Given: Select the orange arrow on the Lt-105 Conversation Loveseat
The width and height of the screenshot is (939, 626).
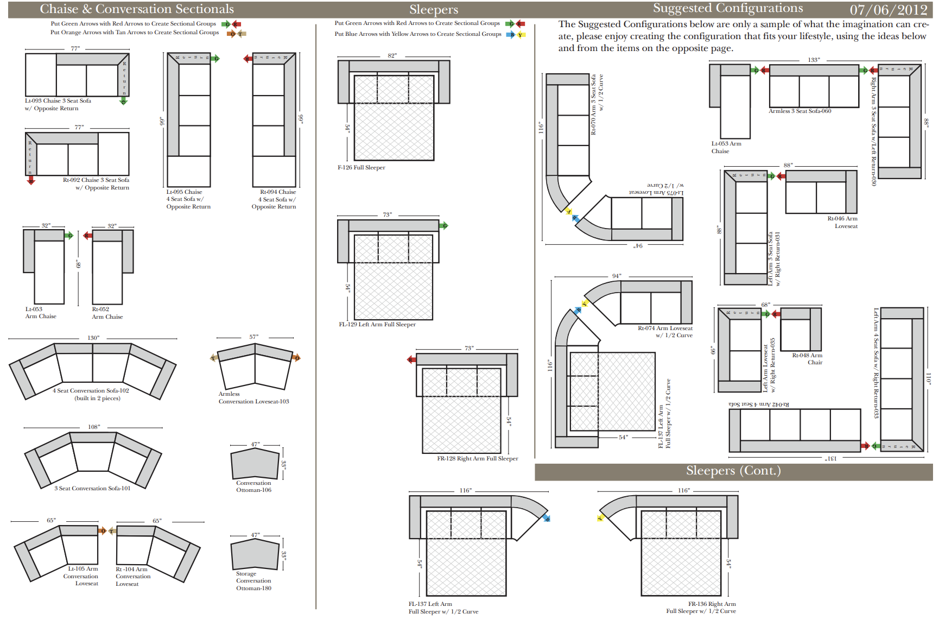Looking at the screenshot, I should pyautogui.click(x=103, y=530).
